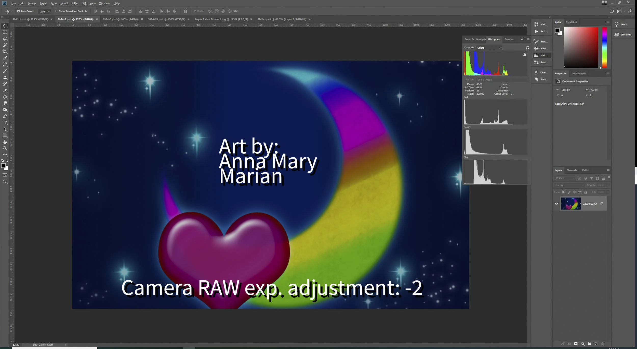Enable Show Transform Controls checkbox

pos(57,11)
